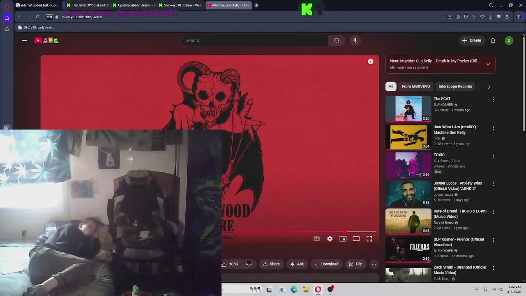Reload the page in Opera
This screenshot has width=526, height=296.
point(37,16)
